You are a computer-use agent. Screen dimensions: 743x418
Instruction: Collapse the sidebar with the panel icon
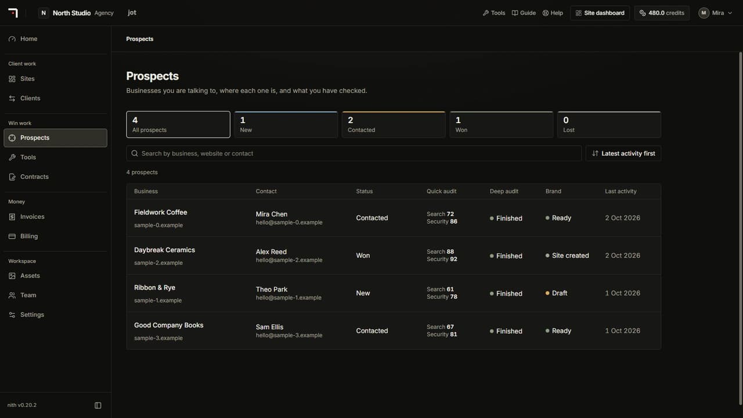tap(98, 405)
